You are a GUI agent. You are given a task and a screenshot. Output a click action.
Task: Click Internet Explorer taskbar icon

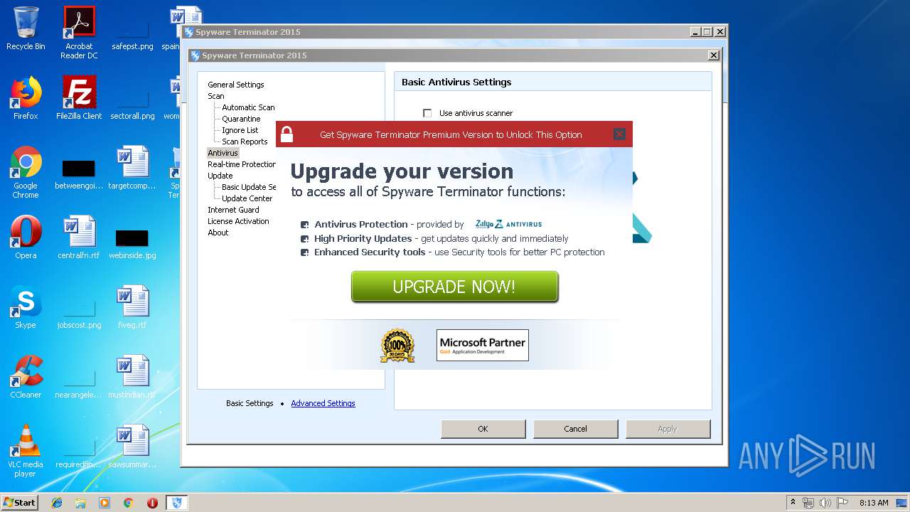(57, 503)
